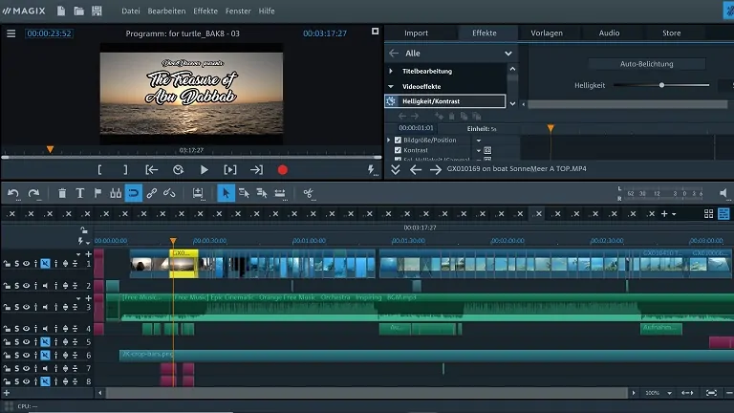Click preview position timecode 00:00:23:52
This screenshot has height=413, width=734.
pos(49,33)
